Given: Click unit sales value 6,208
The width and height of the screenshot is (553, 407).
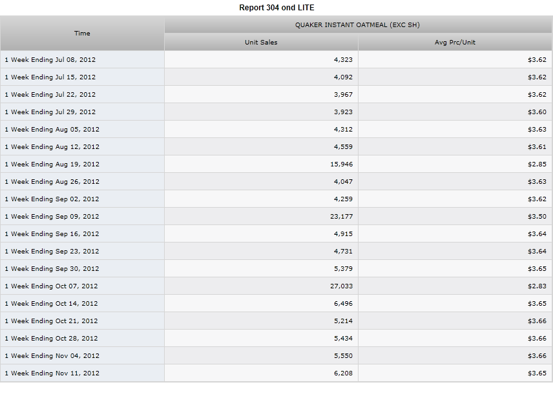Looking at the screenshot, I should (343, 373).
